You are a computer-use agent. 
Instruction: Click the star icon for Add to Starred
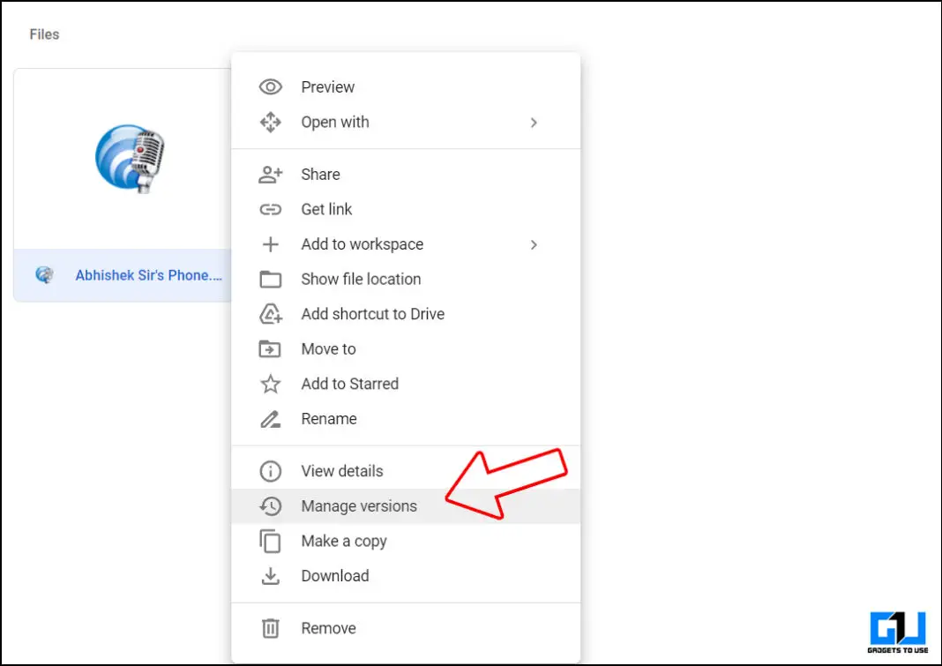click(270, 385)
